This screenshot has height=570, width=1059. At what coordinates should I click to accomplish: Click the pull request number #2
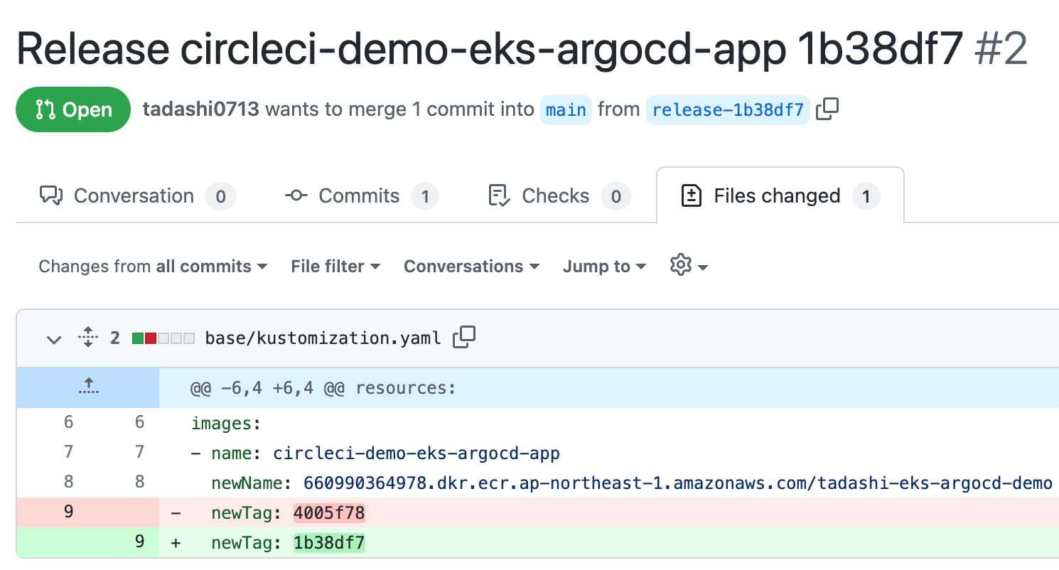tap(1001, 50)
